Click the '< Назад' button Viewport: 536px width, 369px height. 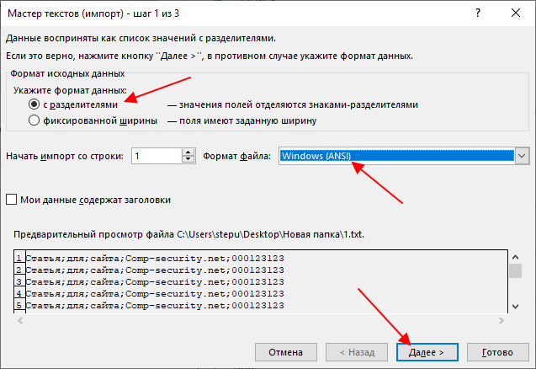(357, 352)
